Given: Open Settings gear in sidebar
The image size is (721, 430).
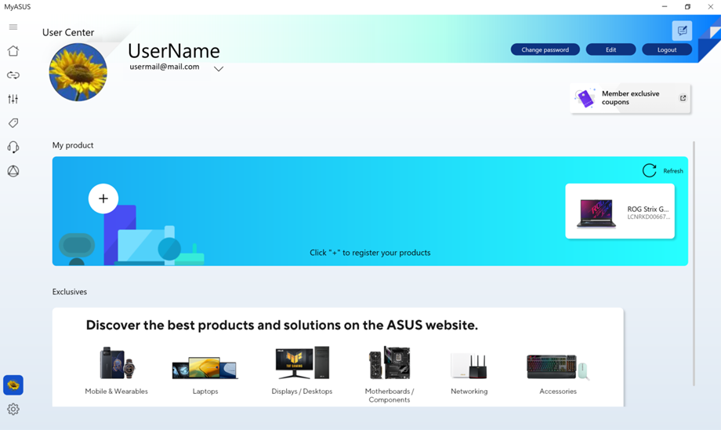Looking at the screenshot, I should coord(13,410).
